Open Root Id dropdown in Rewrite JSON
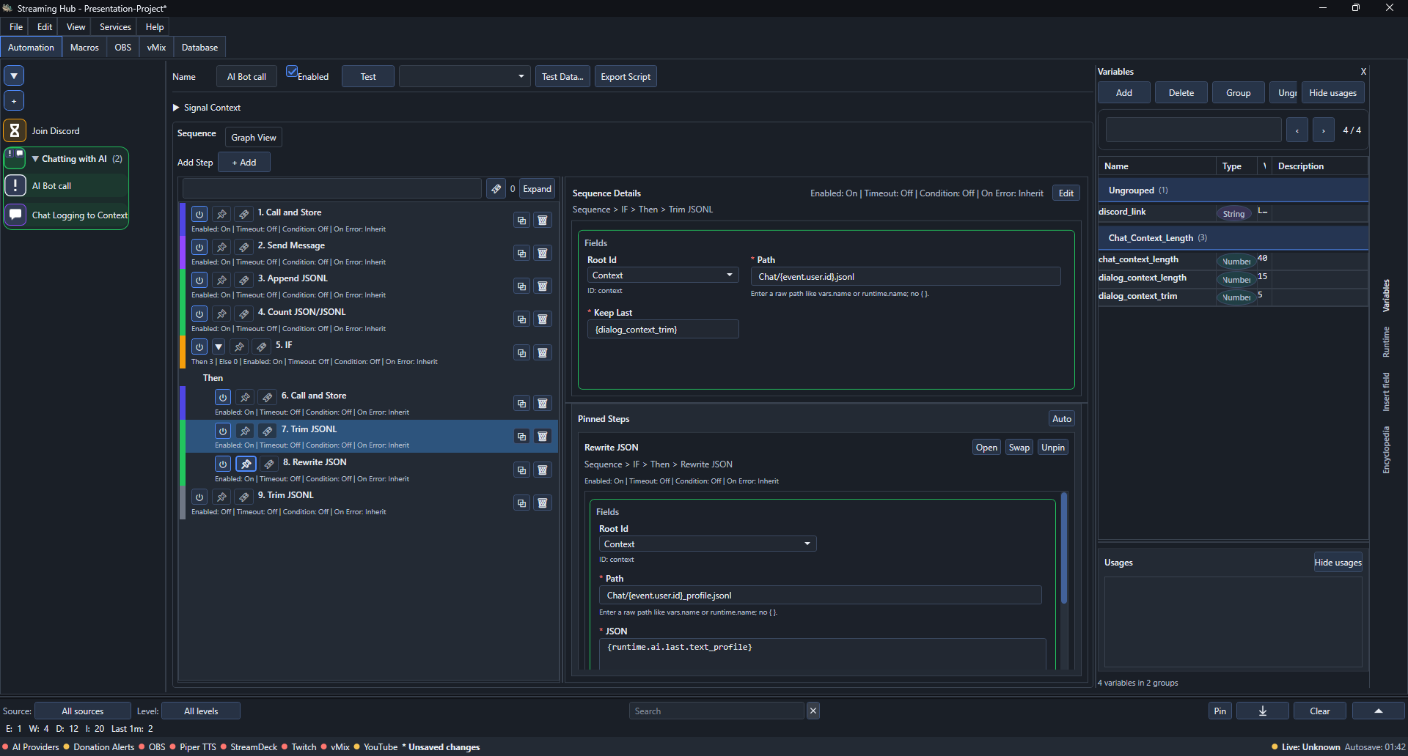Image resolution: width=1408 pixels, height=756 pixels. pos(708,544)
